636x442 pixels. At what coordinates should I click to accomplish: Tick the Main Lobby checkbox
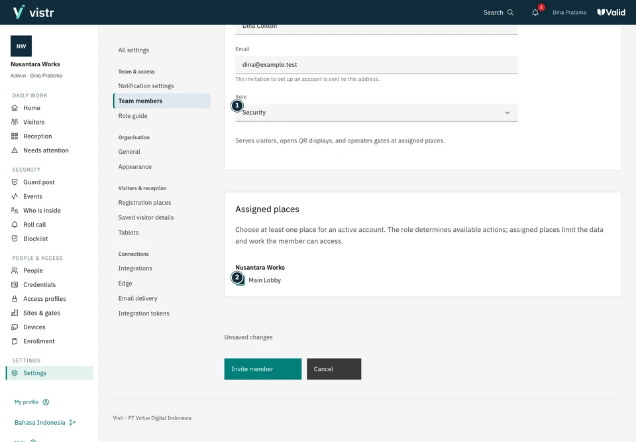click(240, 280)
